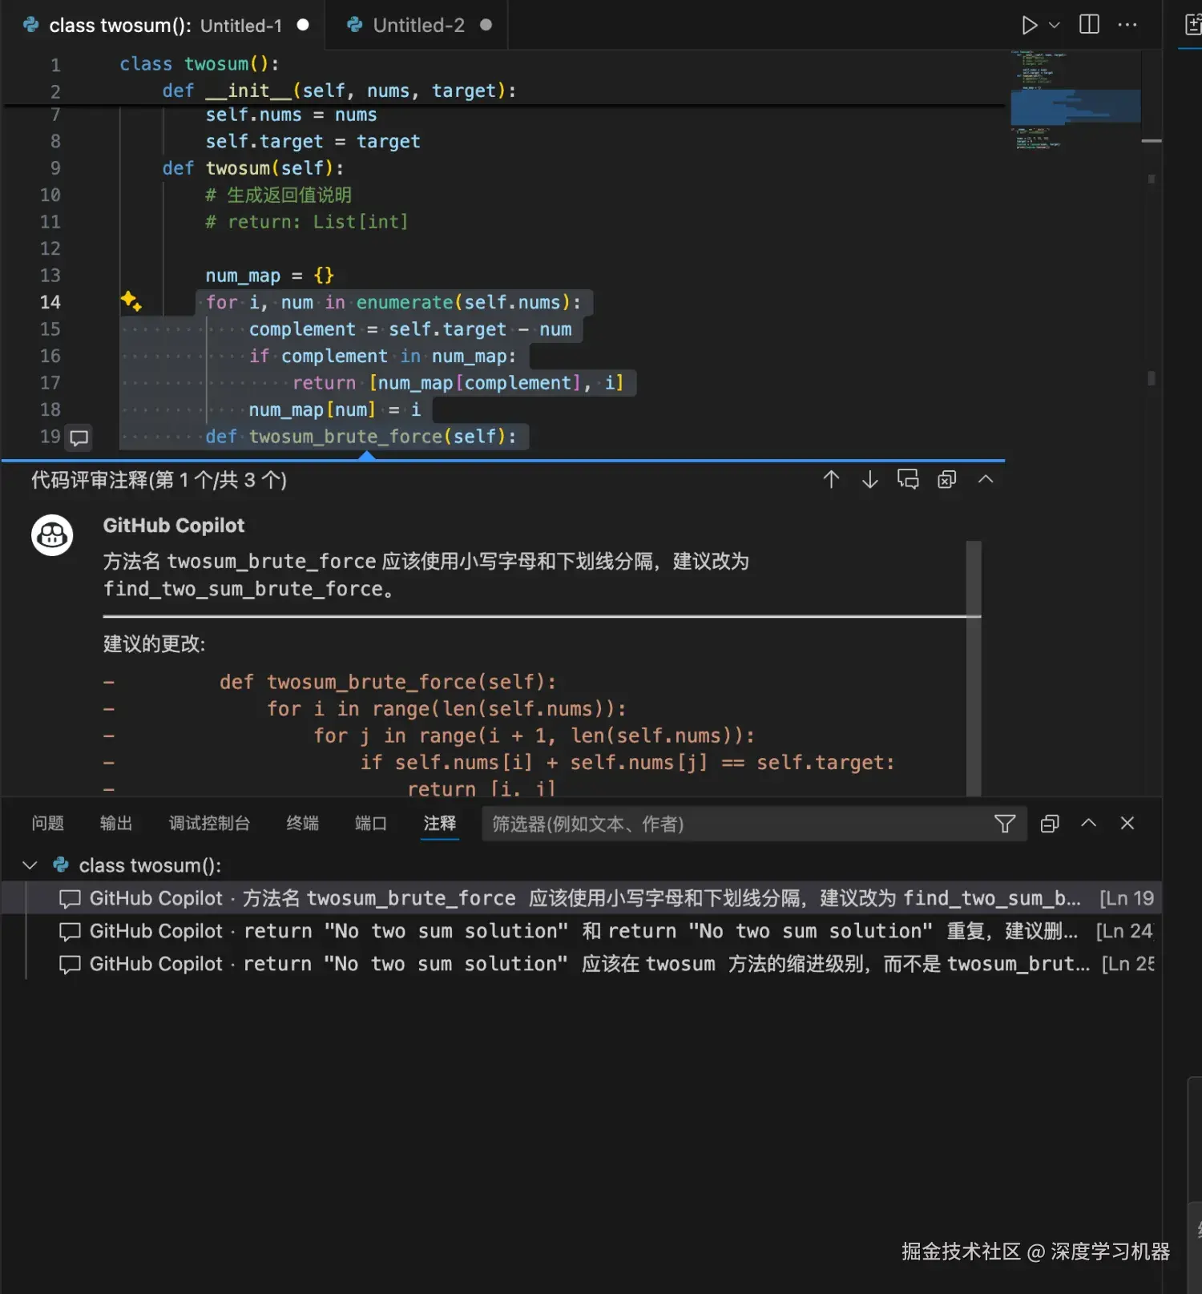
Task: Click the sticky header def __init__ line
Action: point(339,91)
